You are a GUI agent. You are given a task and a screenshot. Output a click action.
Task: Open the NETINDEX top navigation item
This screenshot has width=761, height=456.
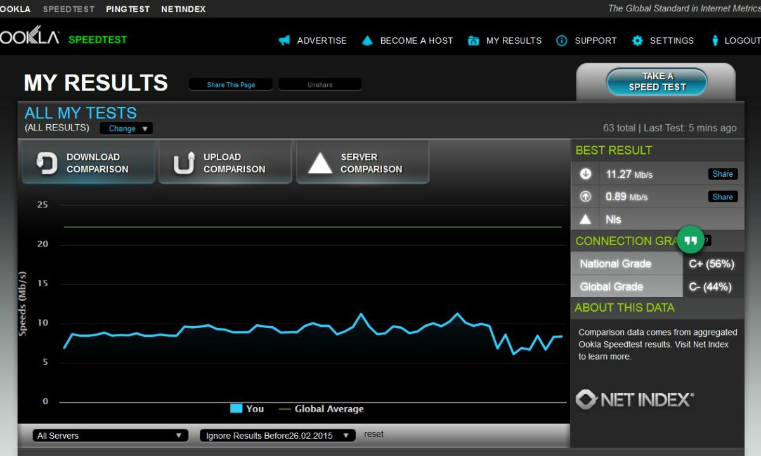183,9
